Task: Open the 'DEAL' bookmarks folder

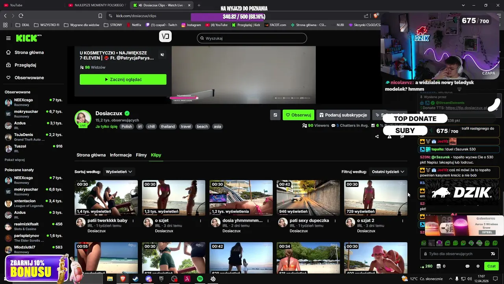Action: coord(22,25)
